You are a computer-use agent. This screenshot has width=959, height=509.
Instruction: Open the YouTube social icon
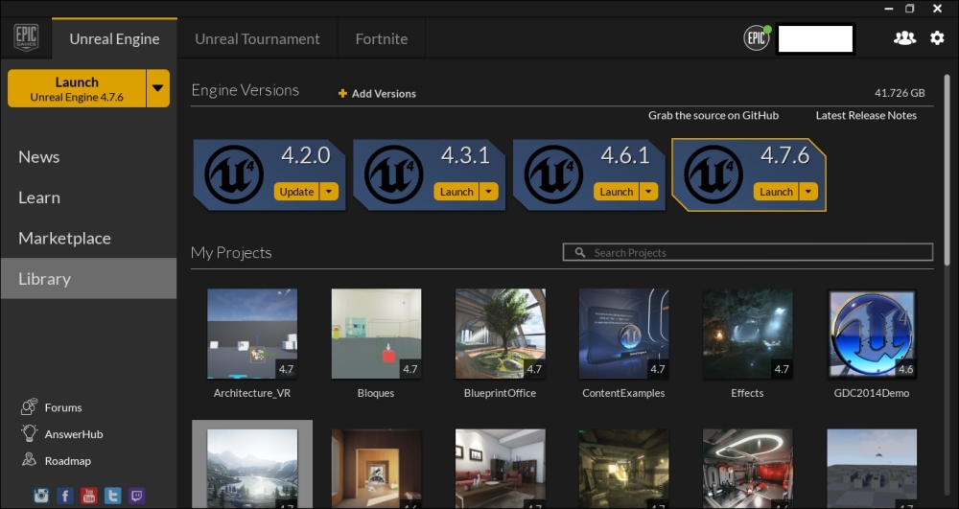88,495
